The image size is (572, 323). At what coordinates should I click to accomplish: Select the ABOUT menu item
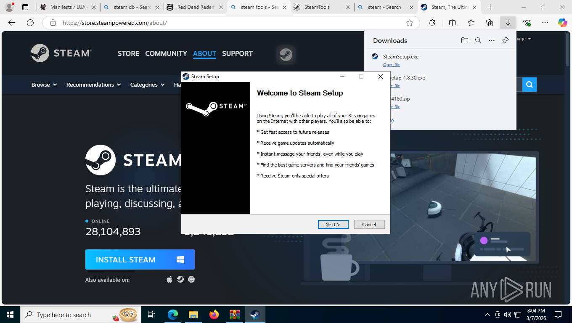pyautogui.click(x=204, y=53)
